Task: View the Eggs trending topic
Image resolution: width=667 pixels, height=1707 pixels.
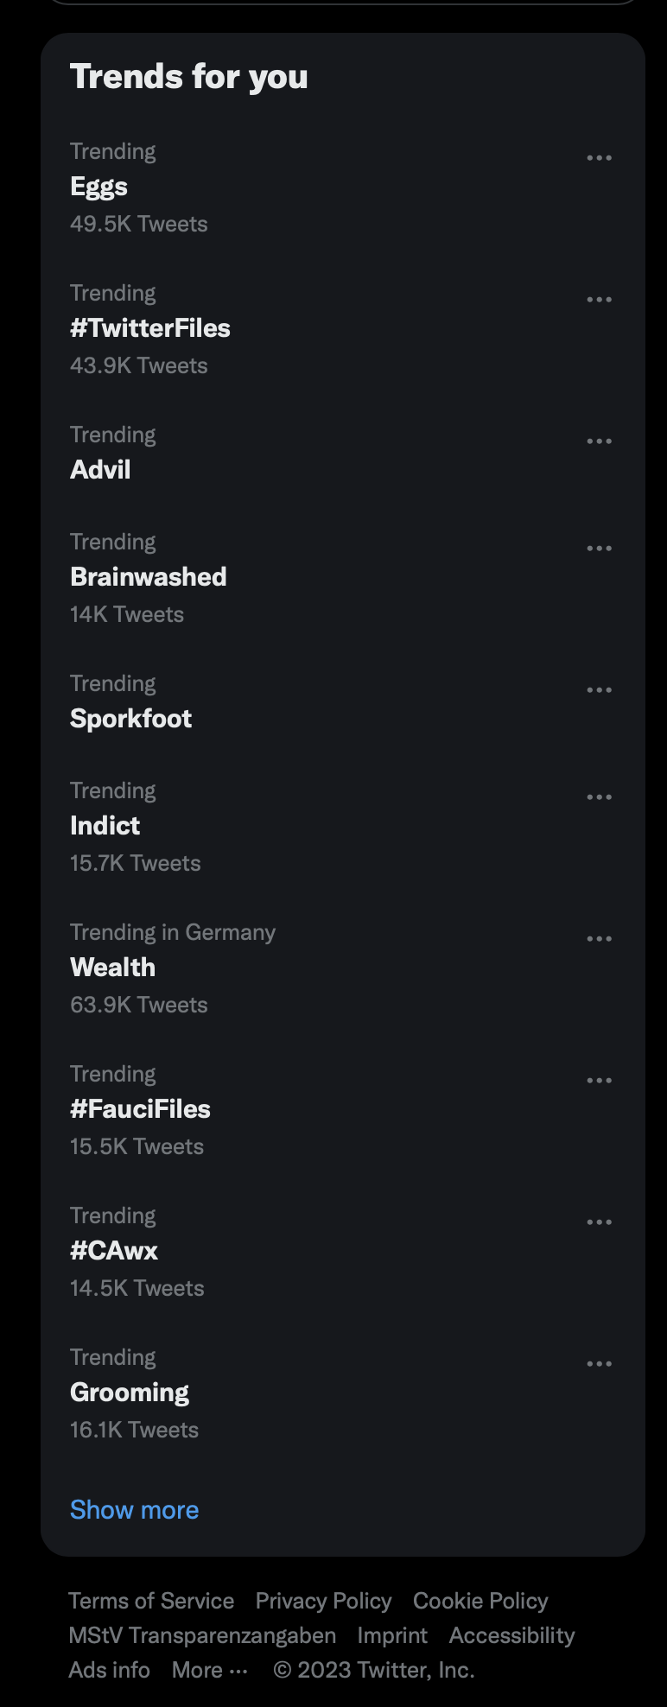Action: click(x=343, y=187)
